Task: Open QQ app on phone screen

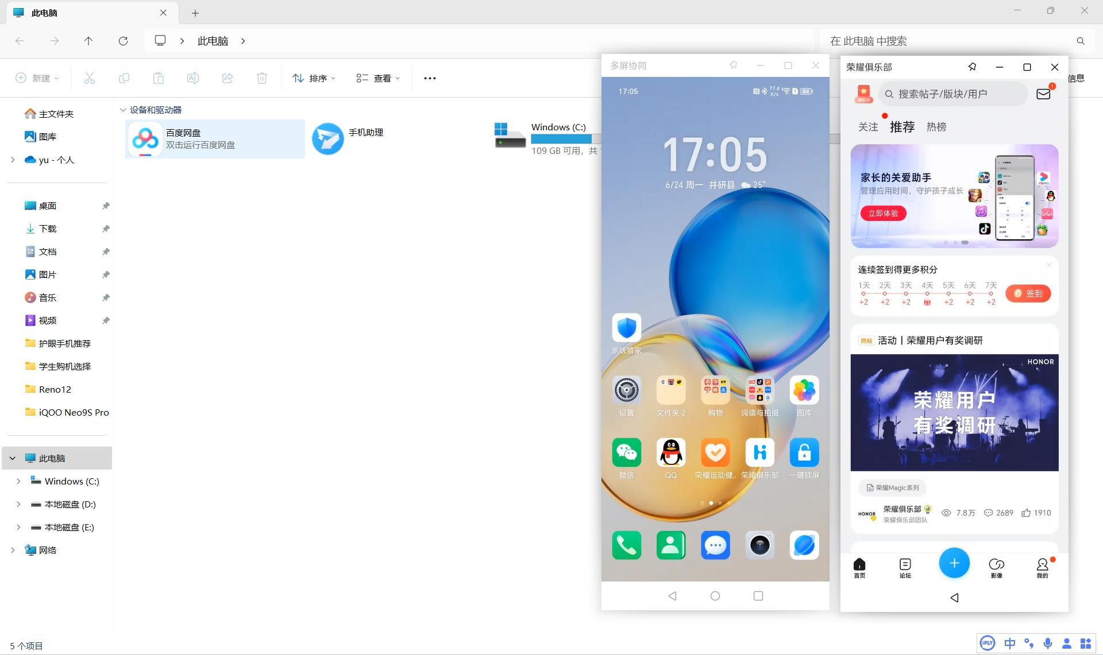Action: pos(670,452)
